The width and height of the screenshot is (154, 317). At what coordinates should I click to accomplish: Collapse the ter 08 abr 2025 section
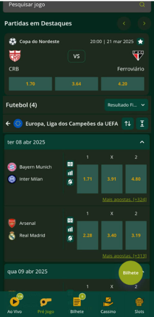pos(142,142)
